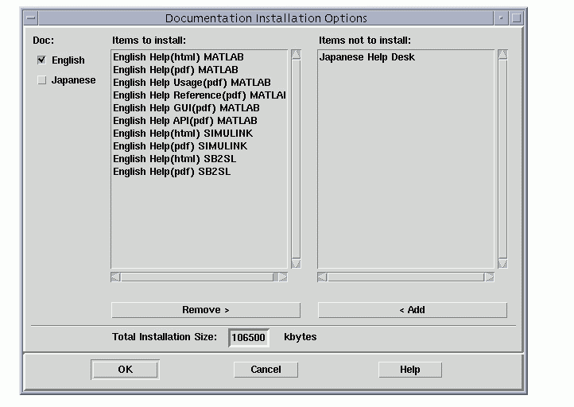Click vertical scrollbar track of Items not to install
The height and width of the screenshot is (407, 574).
pyautogui.click(x=502, y=159)
